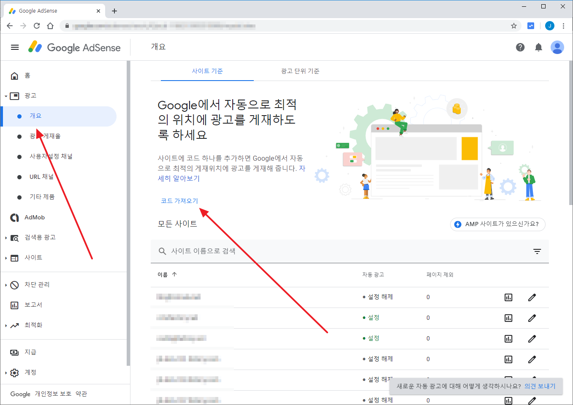Switch to 광고 단위 기준 tab

pyautogui.click(x=300, y=71)
